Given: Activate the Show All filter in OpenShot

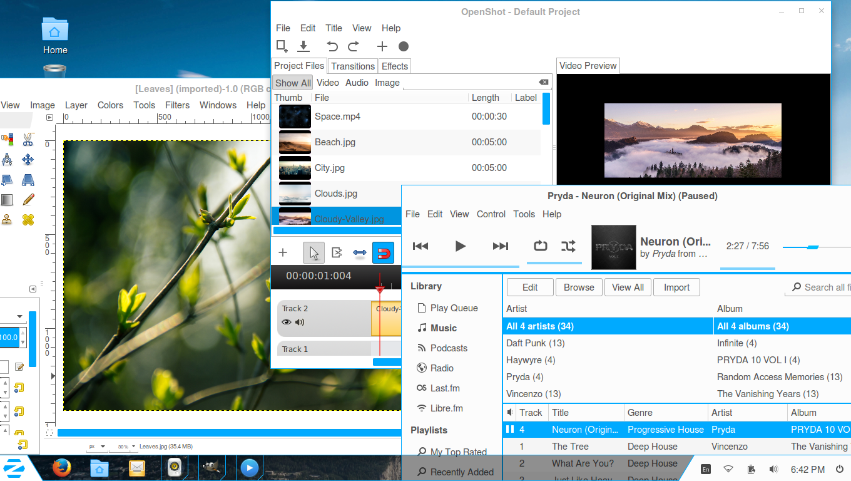Looking at the screenshot, I should pos(292,83).
